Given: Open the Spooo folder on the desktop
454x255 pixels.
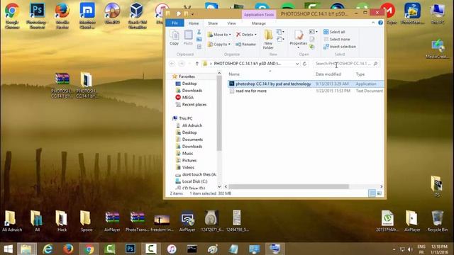Looking at the screenshot, I should pyautogui.click(x=87, y=221).
